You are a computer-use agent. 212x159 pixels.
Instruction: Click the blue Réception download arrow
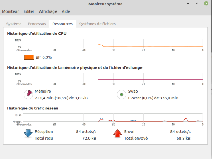click(x=28, y=134)
